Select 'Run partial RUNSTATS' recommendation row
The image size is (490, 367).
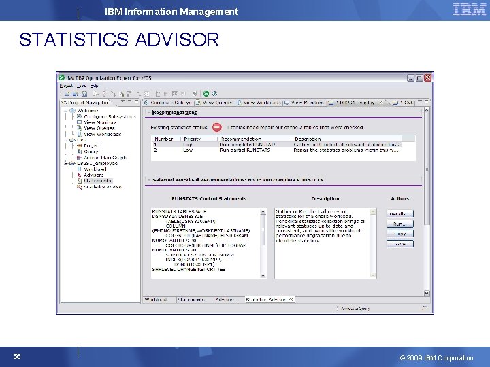(277, 150)
